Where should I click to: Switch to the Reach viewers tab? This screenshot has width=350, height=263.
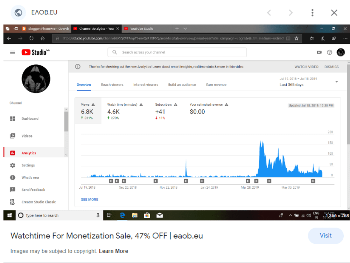pos(112,85)
